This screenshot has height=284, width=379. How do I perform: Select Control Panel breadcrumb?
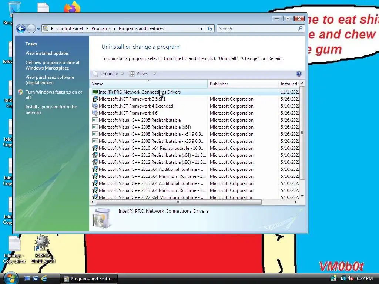click(x=69, y=28)
